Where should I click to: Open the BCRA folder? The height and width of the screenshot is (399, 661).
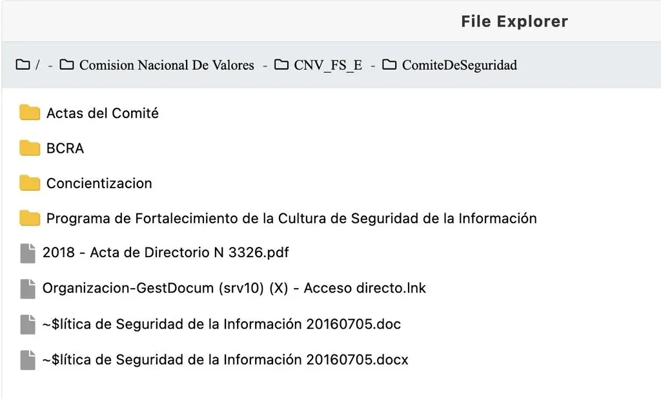(65, 148)
